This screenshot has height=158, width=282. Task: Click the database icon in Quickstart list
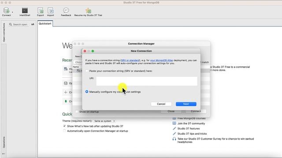[x=66, y=83]
